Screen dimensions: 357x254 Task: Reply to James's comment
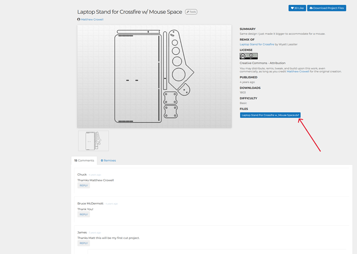83,243
